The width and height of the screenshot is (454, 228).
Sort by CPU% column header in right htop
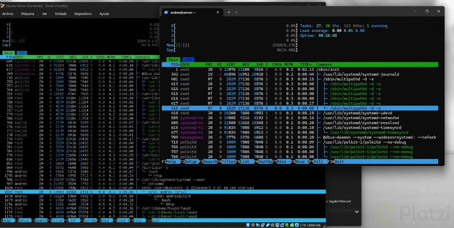tap(277, 65)
